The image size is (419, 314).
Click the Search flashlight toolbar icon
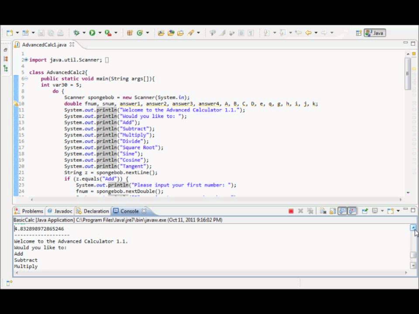coord(191,33)
